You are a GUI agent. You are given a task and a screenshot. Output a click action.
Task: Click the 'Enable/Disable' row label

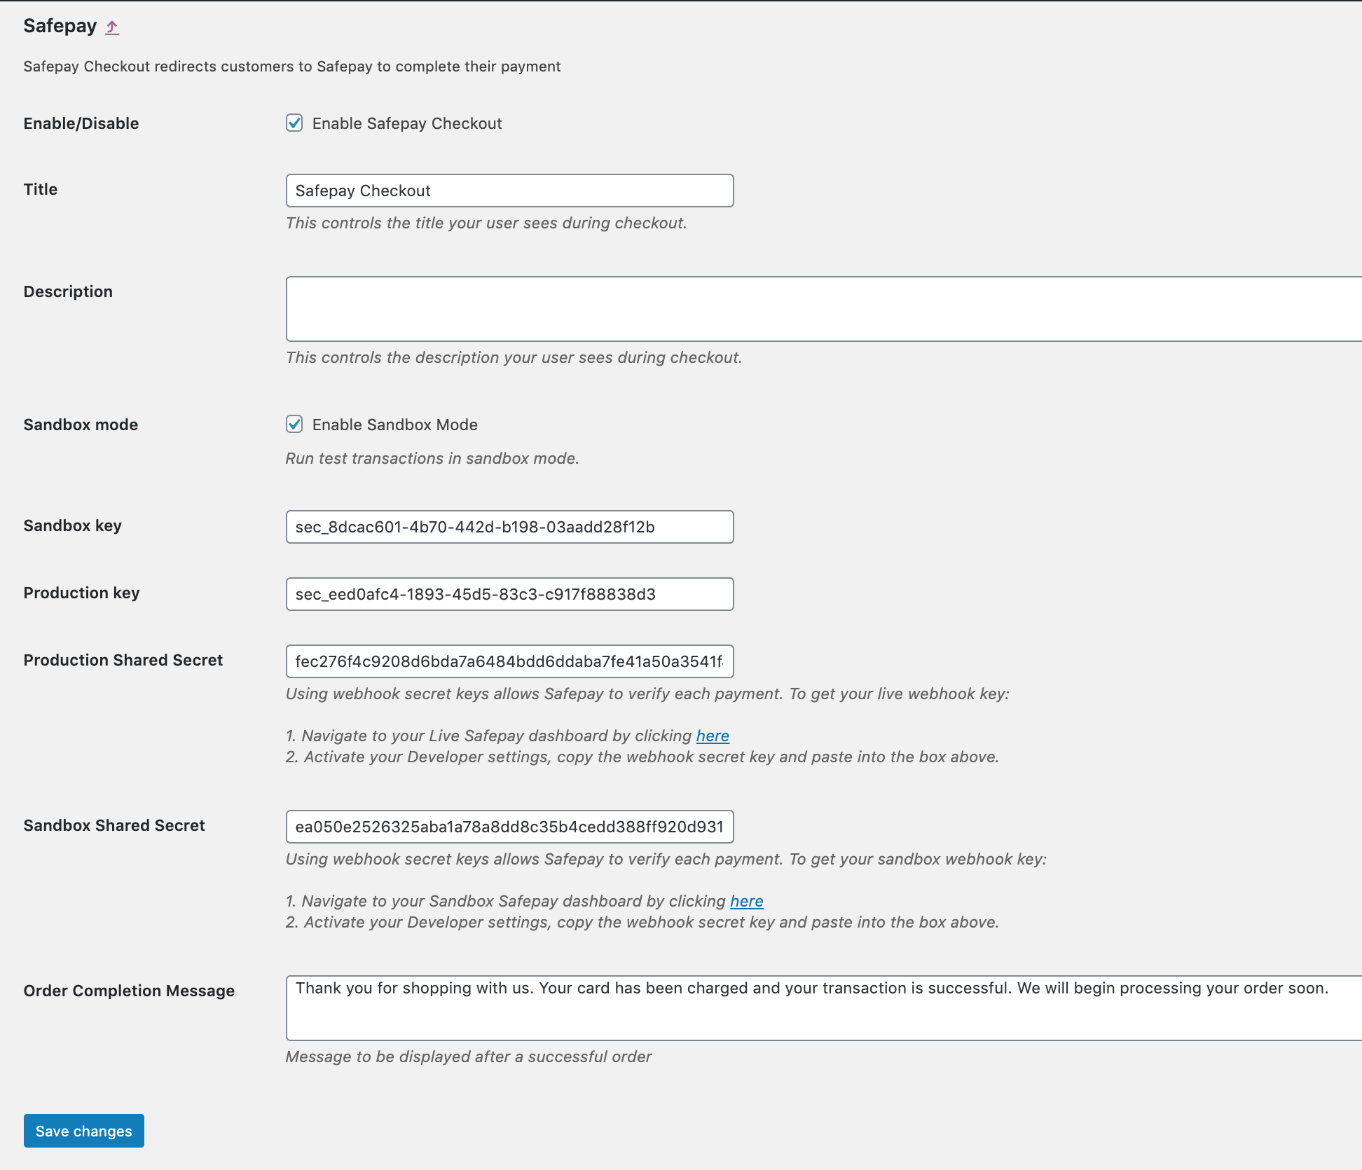pyautogui.click(x=81, y=123)
